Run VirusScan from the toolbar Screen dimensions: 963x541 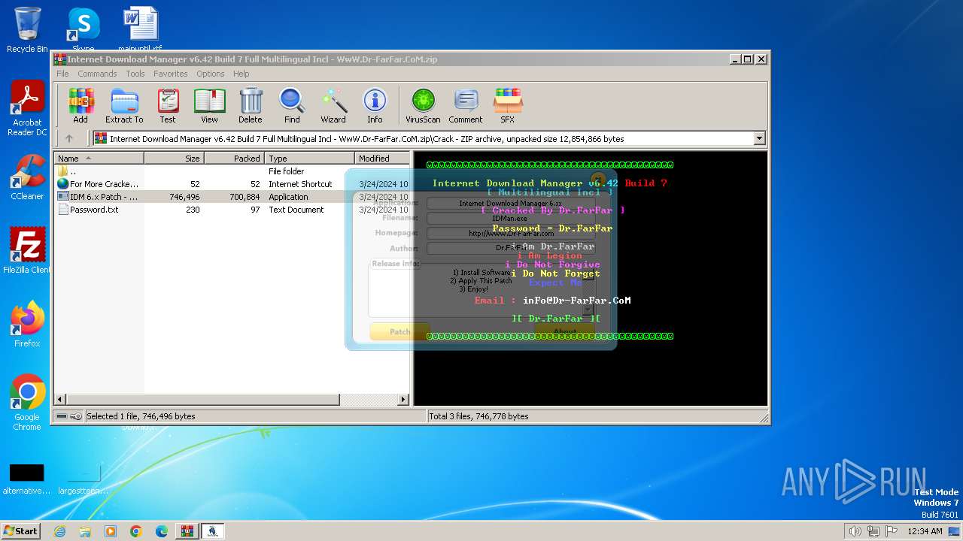tap(423, 106)
